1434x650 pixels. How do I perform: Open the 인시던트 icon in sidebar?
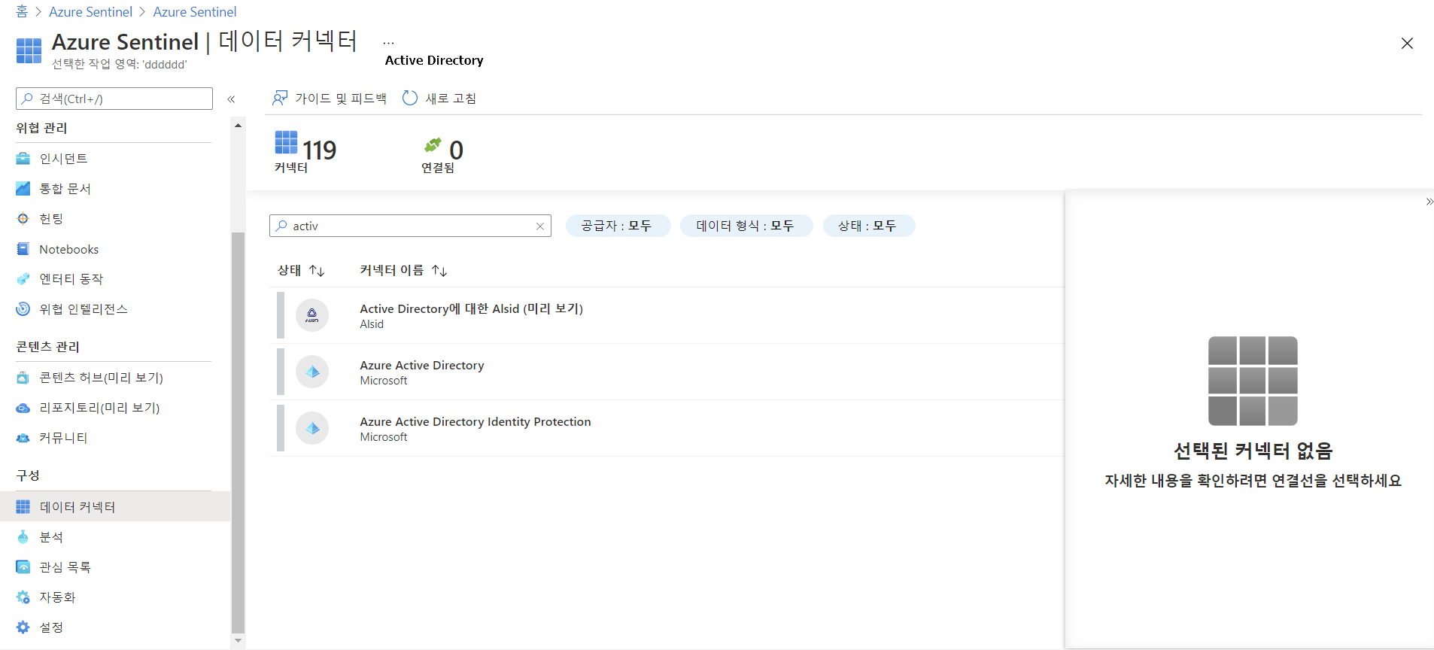coord(23,159)
